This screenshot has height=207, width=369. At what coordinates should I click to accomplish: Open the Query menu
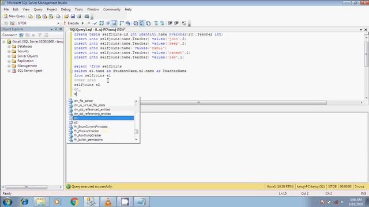[38, 9]
